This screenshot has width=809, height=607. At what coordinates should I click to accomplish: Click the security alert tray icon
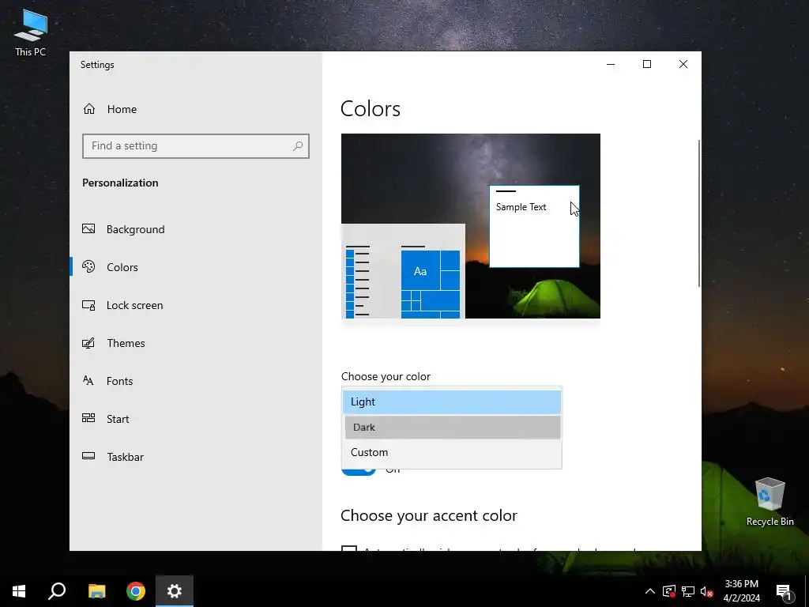(668, 591)
